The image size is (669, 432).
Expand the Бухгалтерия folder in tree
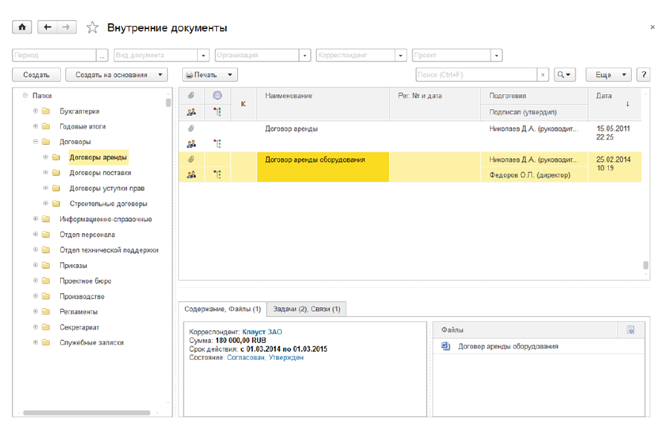tap(36, 111)
